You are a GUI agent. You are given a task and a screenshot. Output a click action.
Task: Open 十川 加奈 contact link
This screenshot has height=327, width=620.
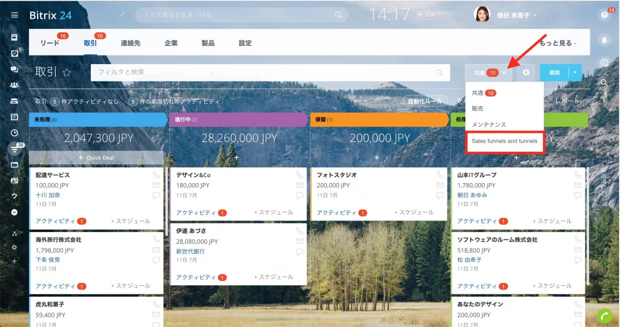click(x=48, y=195)
